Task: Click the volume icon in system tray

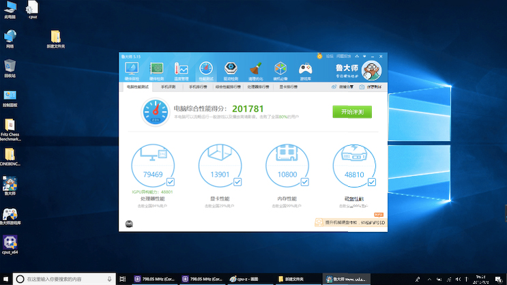Action: point(458,279)
